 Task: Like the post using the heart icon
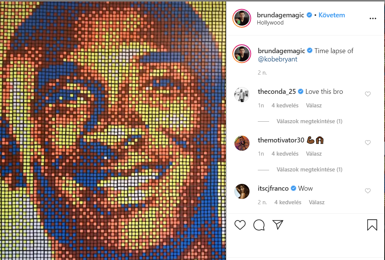tap(240, 225)
